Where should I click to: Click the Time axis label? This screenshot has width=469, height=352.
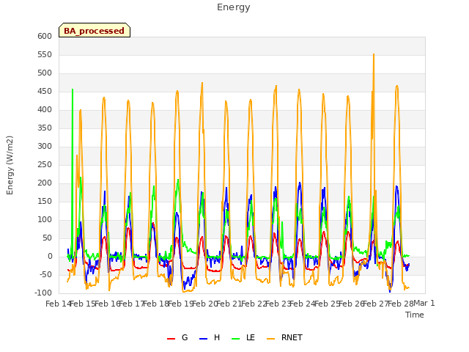click(x=415, y=315)
